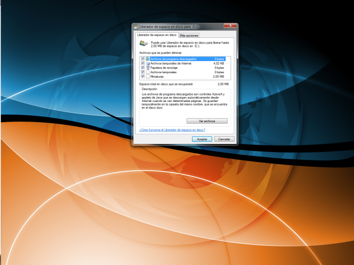Click the Descripción group label

150,89
